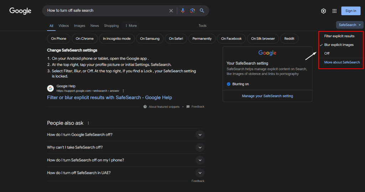365x192 pixels.
Task: Submit search with magnifying glass icon
Action: (x=202, y=11)
